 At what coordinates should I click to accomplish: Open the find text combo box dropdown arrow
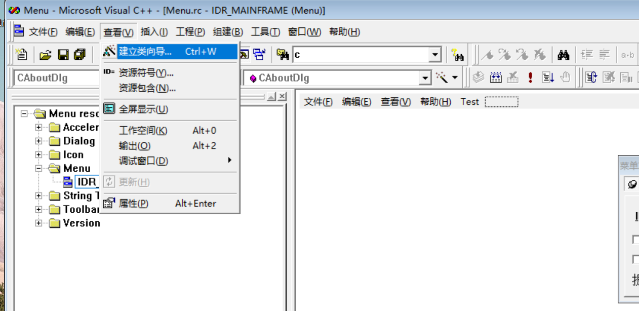435,55
